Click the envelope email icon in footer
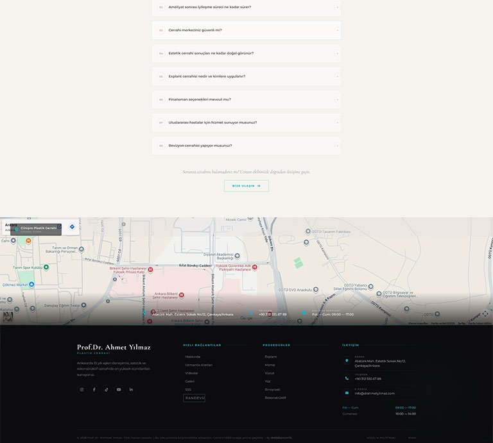Viewport: 493px width, 443px height. pos(347,393)
